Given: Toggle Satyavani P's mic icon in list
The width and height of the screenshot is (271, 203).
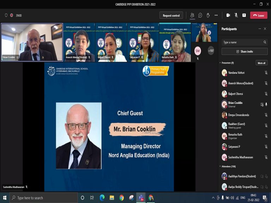Looking at the screenshot, I should coord(266,147).
